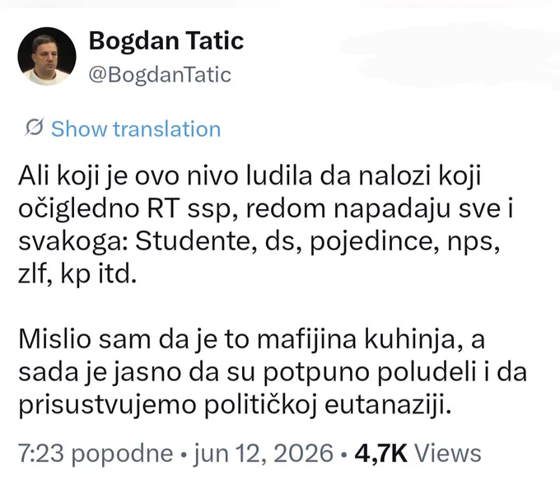Viewport: 560px width, 485px height.
Task: Click the 7:23 popodne timestamp
Action: [x=96, y=454]
